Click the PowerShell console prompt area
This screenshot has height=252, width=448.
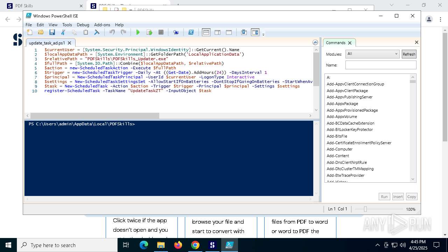pyautogui.click(x=169, y=158)
